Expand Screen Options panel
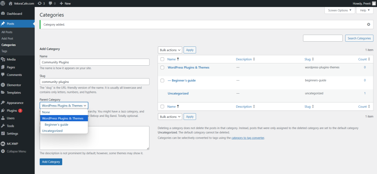 pyautogui.click(x=340, y=10)
